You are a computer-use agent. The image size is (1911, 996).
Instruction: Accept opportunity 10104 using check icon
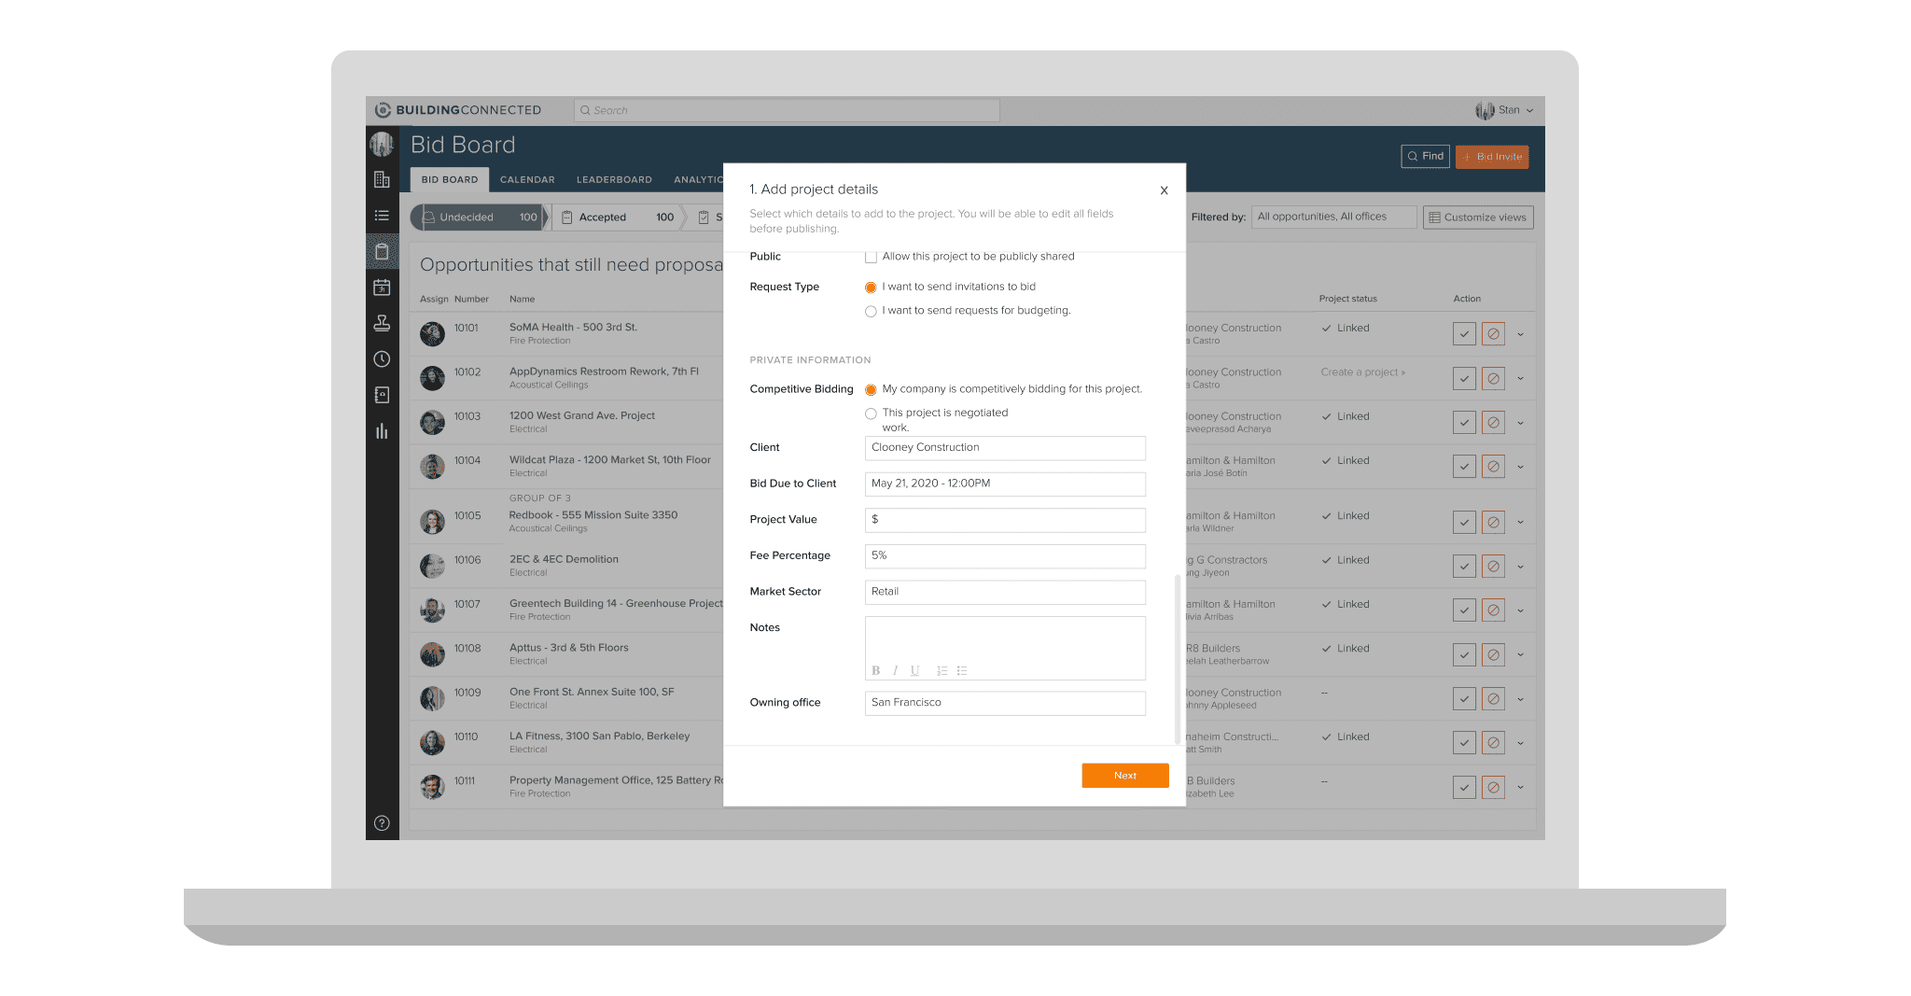tap(1464, 467)
